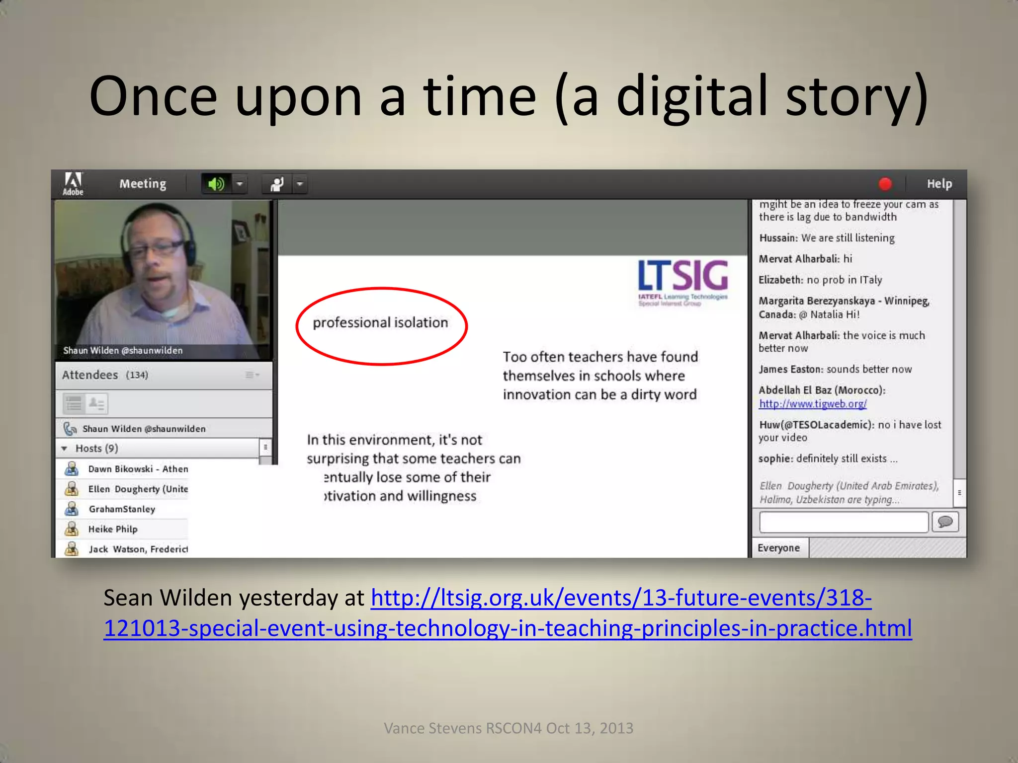This screenshot has width=1018, height=763.
Task: Click the 'Too often teachers have found' paragraph
Action: click(600, 376)
